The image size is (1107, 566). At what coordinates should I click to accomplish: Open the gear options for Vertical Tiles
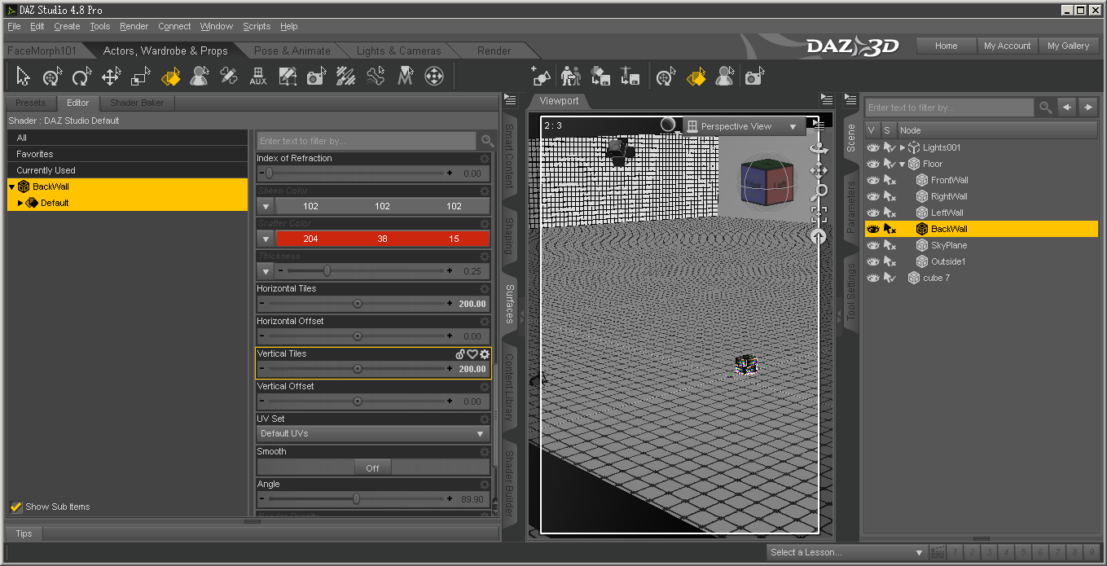point(485,354)
